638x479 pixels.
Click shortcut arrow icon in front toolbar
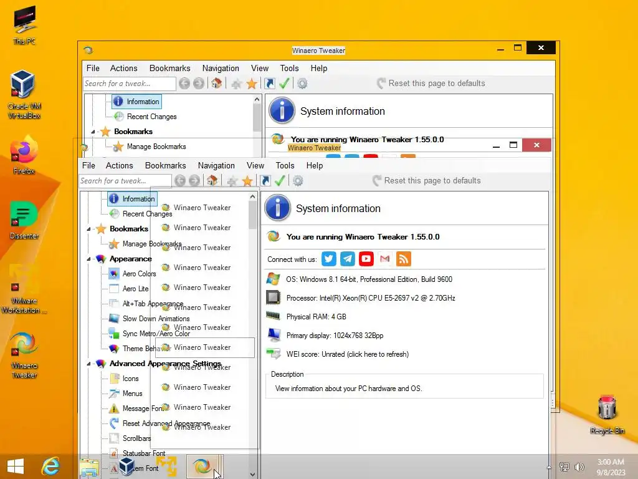pyautogui.click(x=265, y=180)
